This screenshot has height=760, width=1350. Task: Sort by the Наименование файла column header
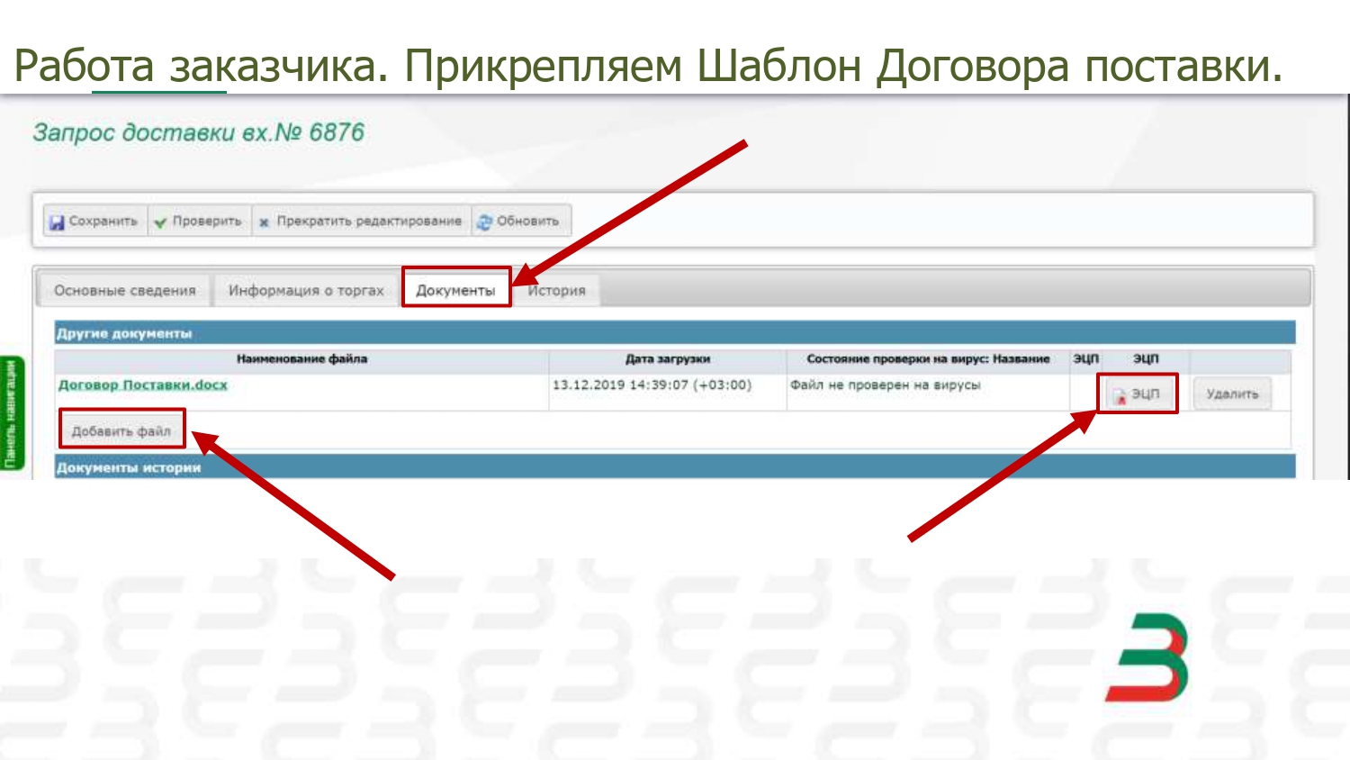pyautogui.click(x=301, y=359)
